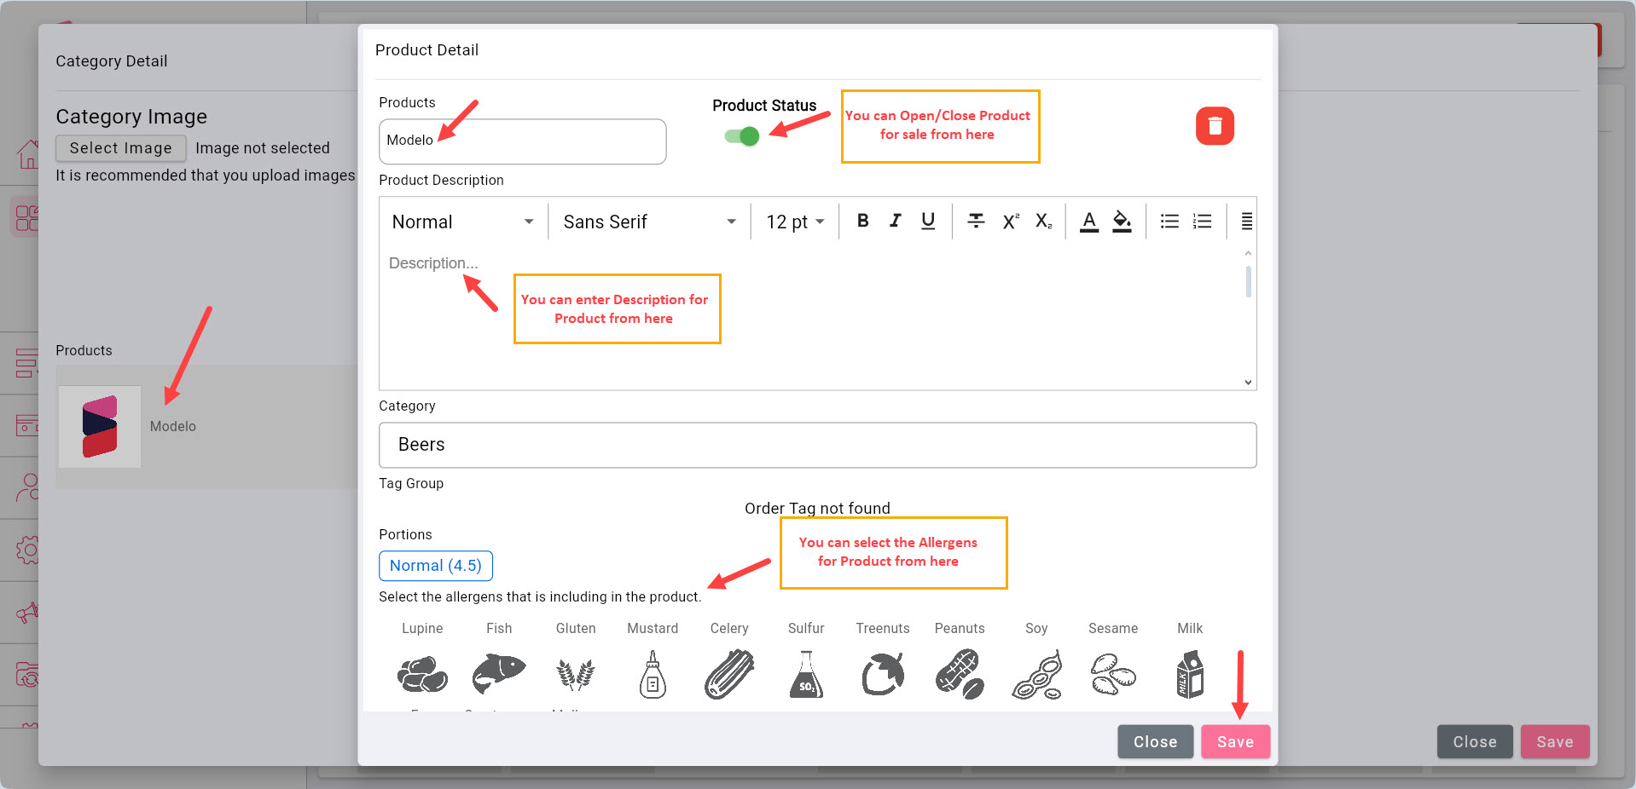Toggle bold formatting in description editor
The width and height of the screenshot is (1636, 789).
[862, 222]
